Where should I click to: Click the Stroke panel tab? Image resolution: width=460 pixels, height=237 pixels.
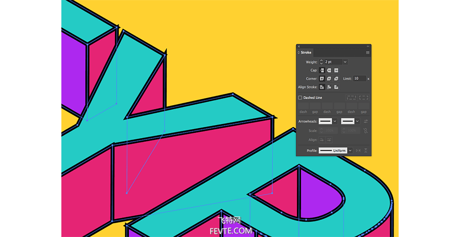[305, 53]
